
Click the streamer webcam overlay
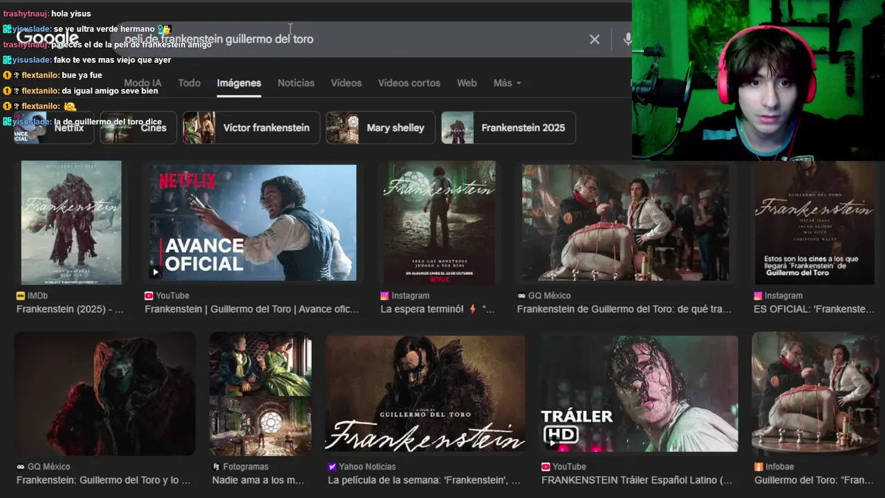click(758, 80)
